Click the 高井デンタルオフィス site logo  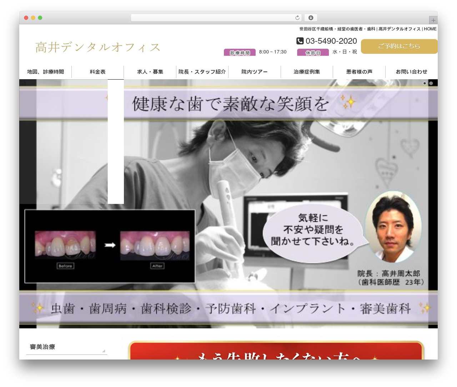(98, 47)
